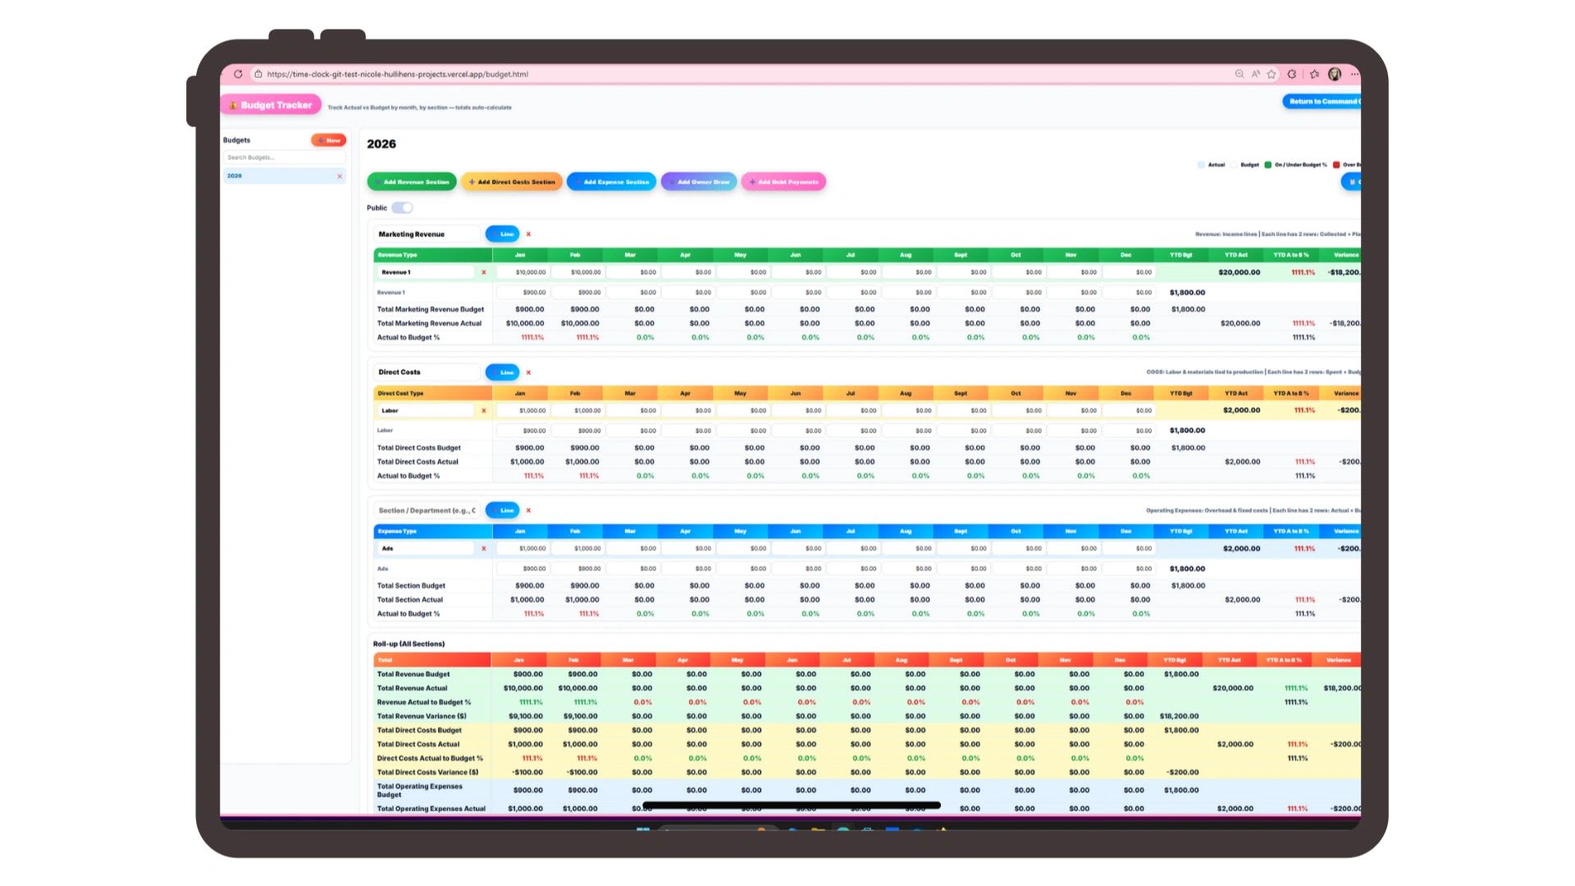The image size is (1575, 886).
Task: Open the browser zoom magnifier icon
Action: (x=1239, y=74)
